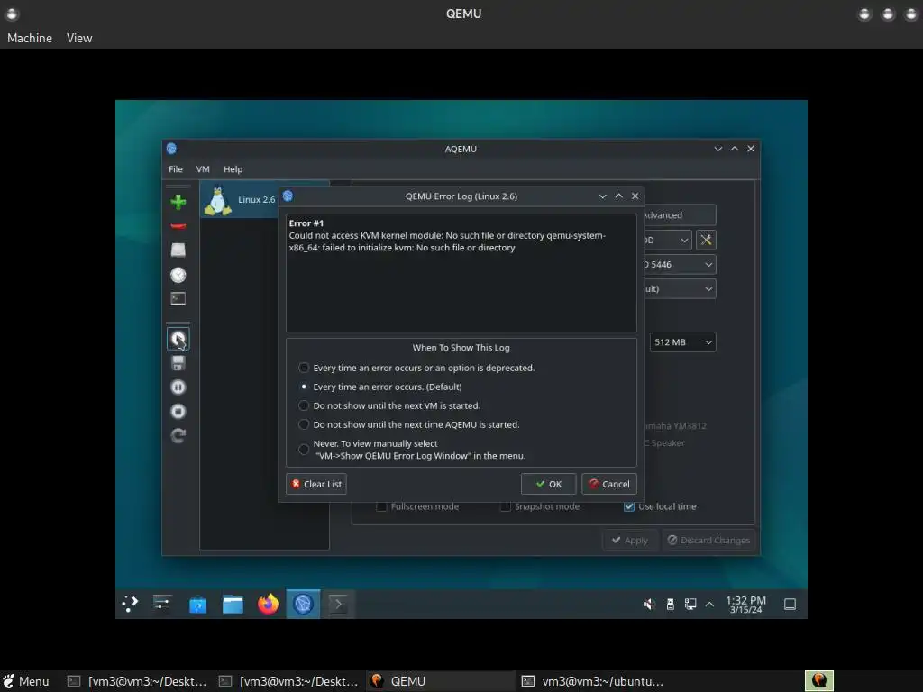Select the 'Never. To view manually select' radio
Image resolution: width=923 pixels, height=692 pixels.
click(304, 450)
